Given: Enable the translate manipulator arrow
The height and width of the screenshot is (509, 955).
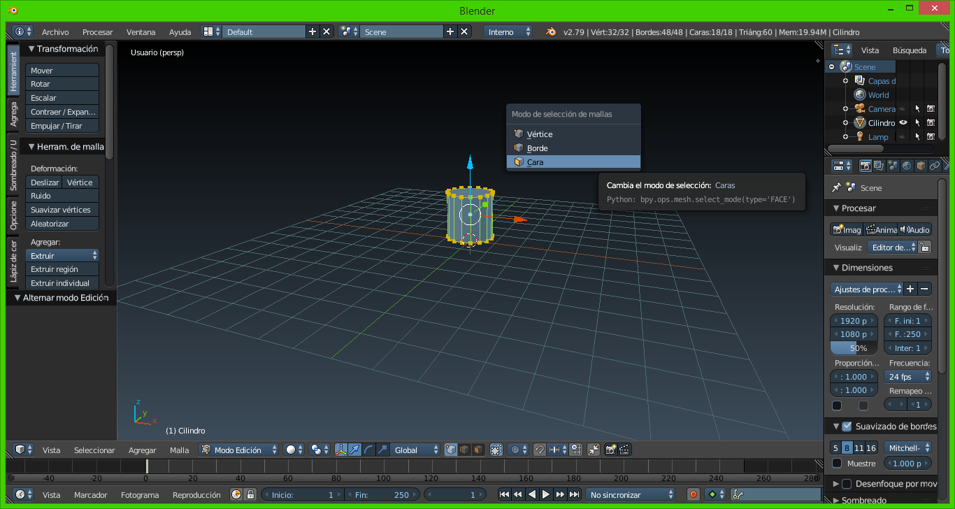Looking at the screenshot, I should click(354, 450).
